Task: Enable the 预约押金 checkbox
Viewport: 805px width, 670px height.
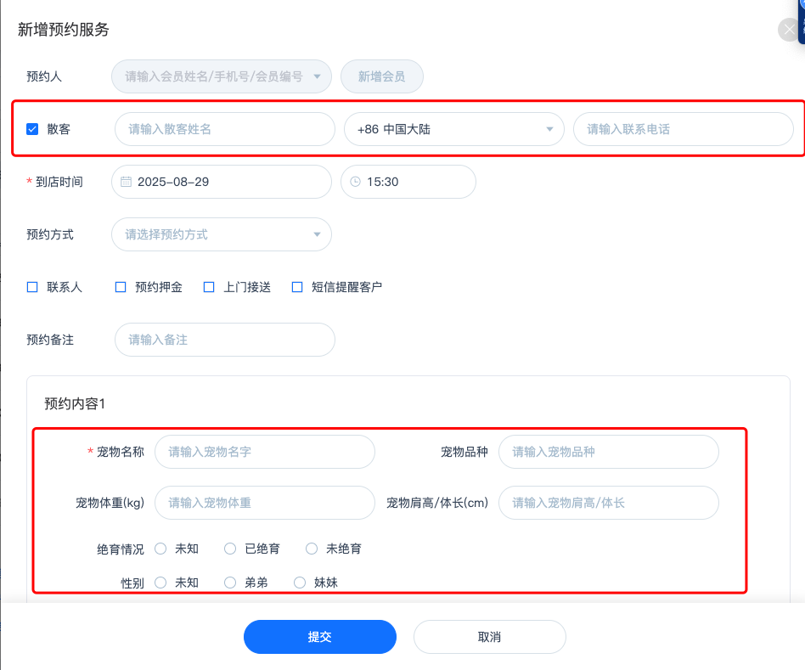Action: click(x=121, y=287)
